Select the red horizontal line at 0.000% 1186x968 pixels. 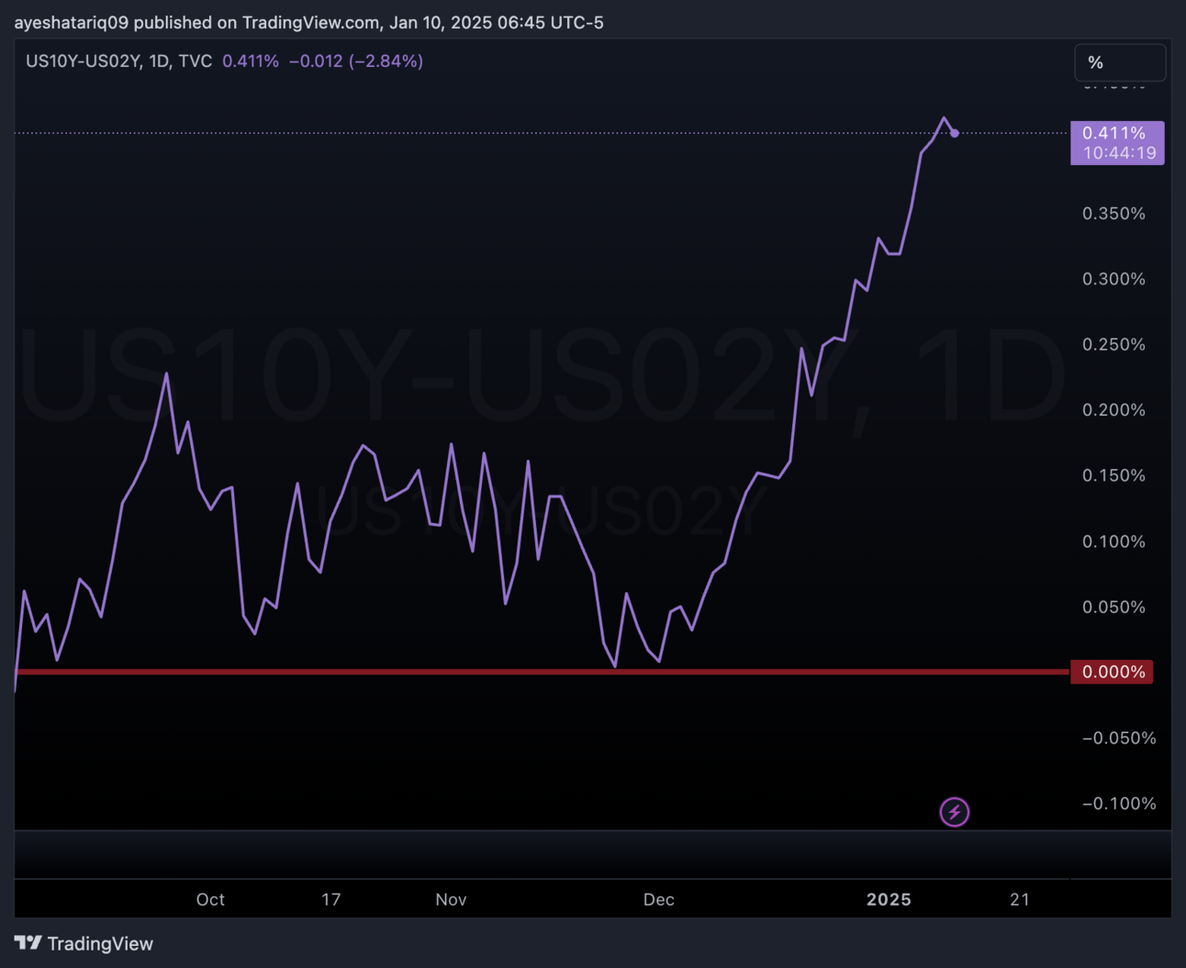tap(543, 672)
